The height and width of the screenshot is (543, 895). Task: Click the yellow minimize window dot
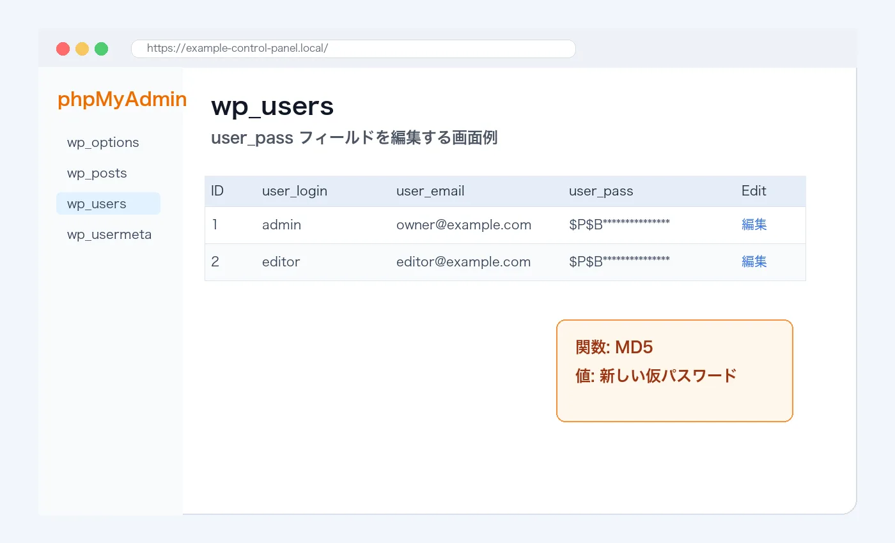(82, 49)
